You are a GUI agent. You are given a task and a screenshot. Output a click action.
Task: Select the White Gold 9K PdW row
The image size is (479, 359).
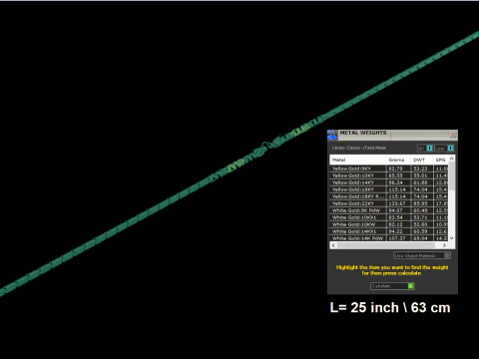pos(389,210)
